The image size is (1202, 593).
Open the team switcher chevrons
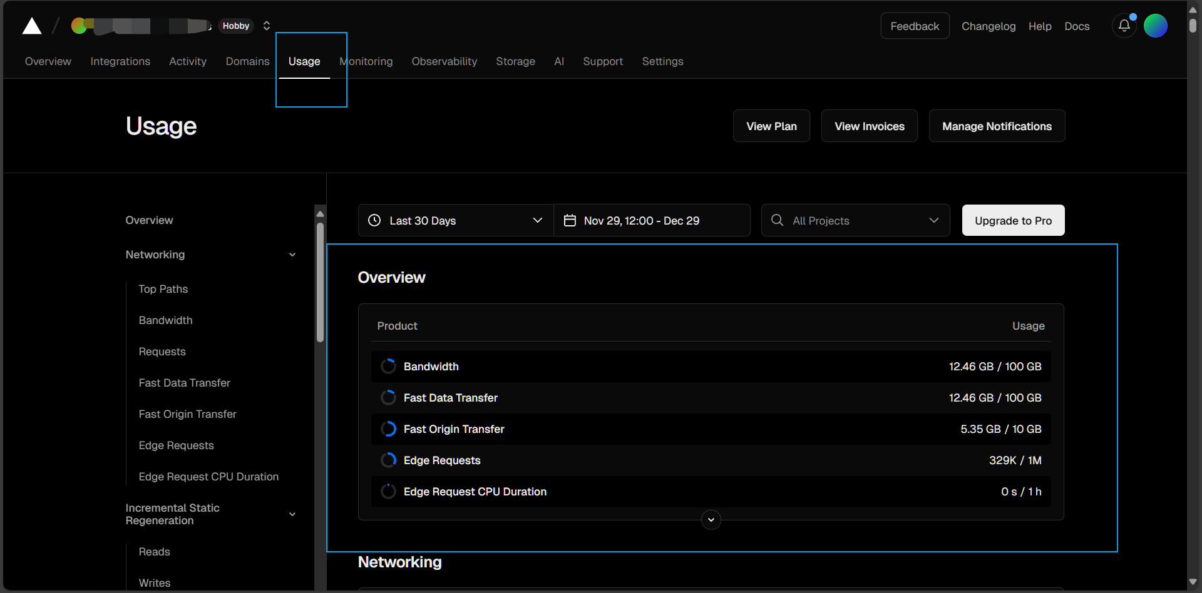[x=267, y=26]
